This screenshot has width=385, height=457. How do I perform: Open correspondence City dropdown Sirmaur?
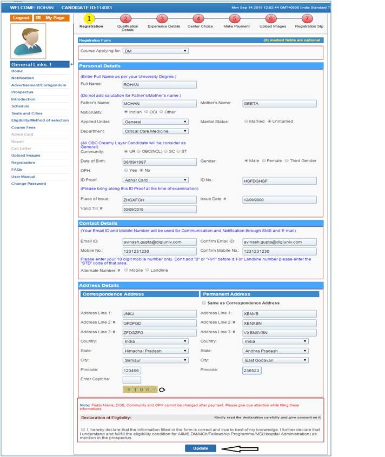155,360
